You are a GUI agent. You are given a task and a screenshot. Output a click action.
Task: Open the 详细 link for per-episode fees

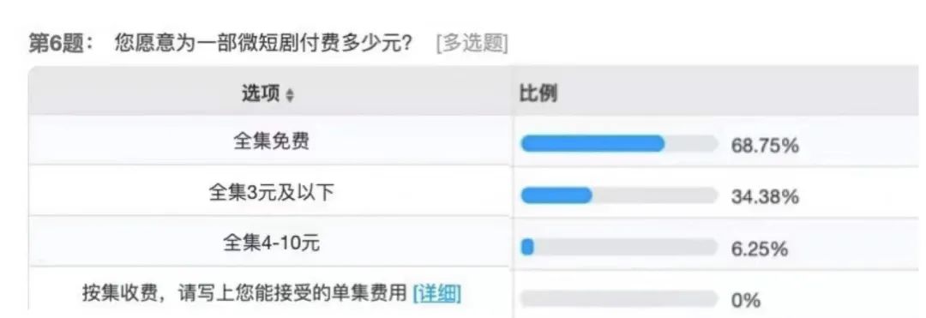437,293
